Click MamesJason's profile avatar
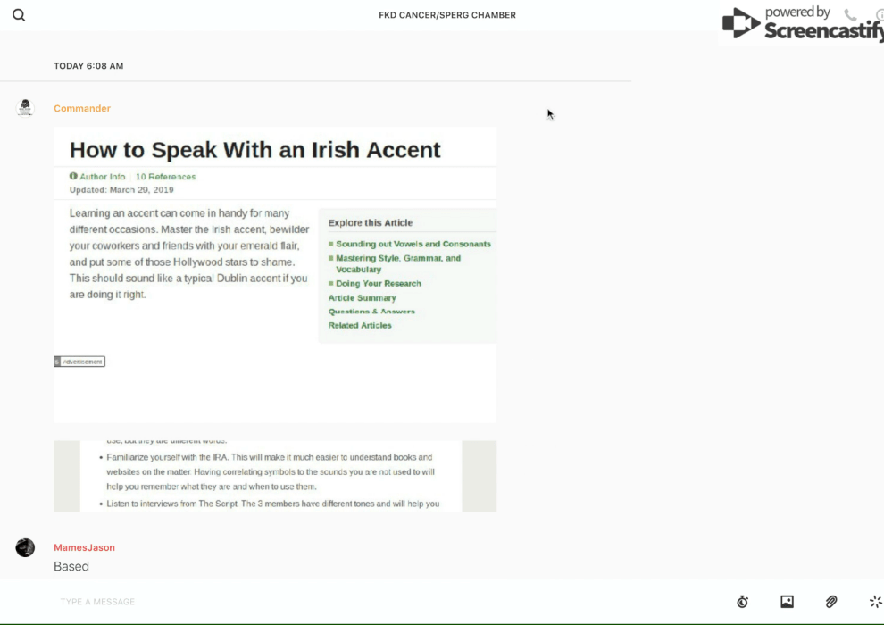This screenshot has height=625, width=884. click(x=25, y=547)
